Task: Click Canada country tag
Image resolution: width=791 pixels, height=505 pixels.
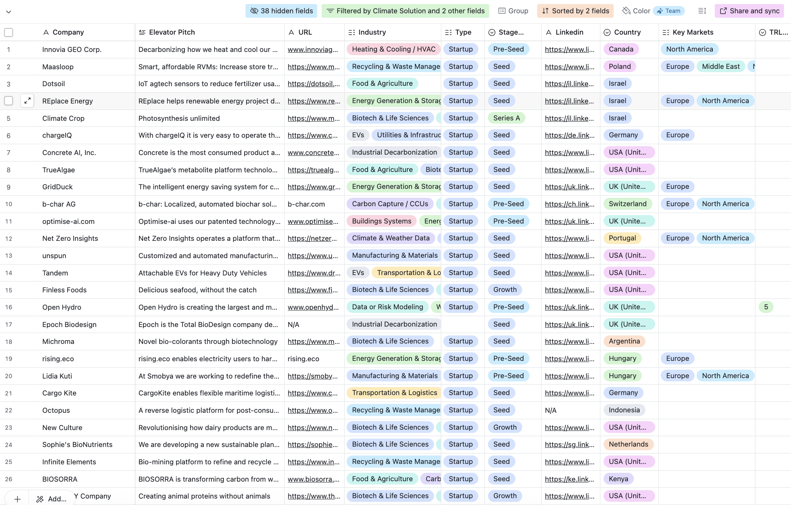Action: pos(621,49)
